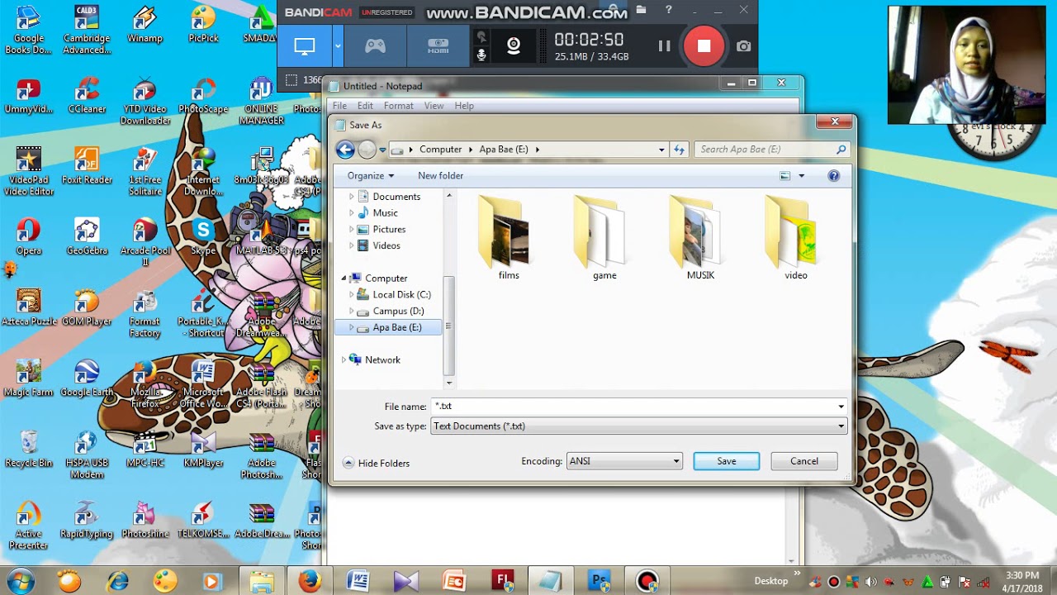Pause the Bandicam recording

(664, 46)
